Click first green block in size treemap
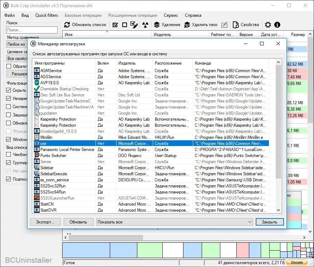 (150, 250)
